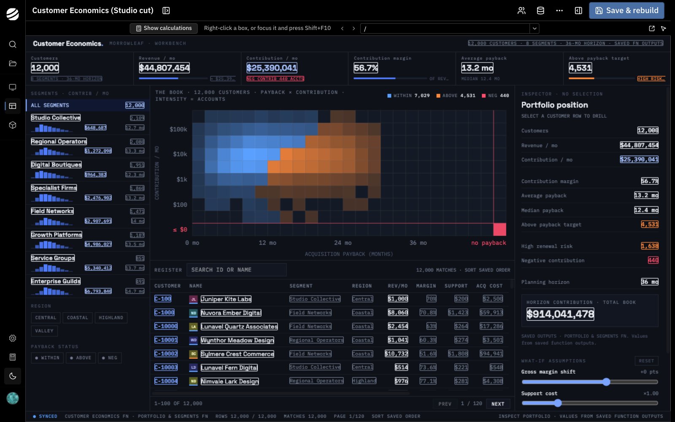This screenshot has height=422, width=675.
Task: Select Service Groups segment
Action: click(87, 262)
